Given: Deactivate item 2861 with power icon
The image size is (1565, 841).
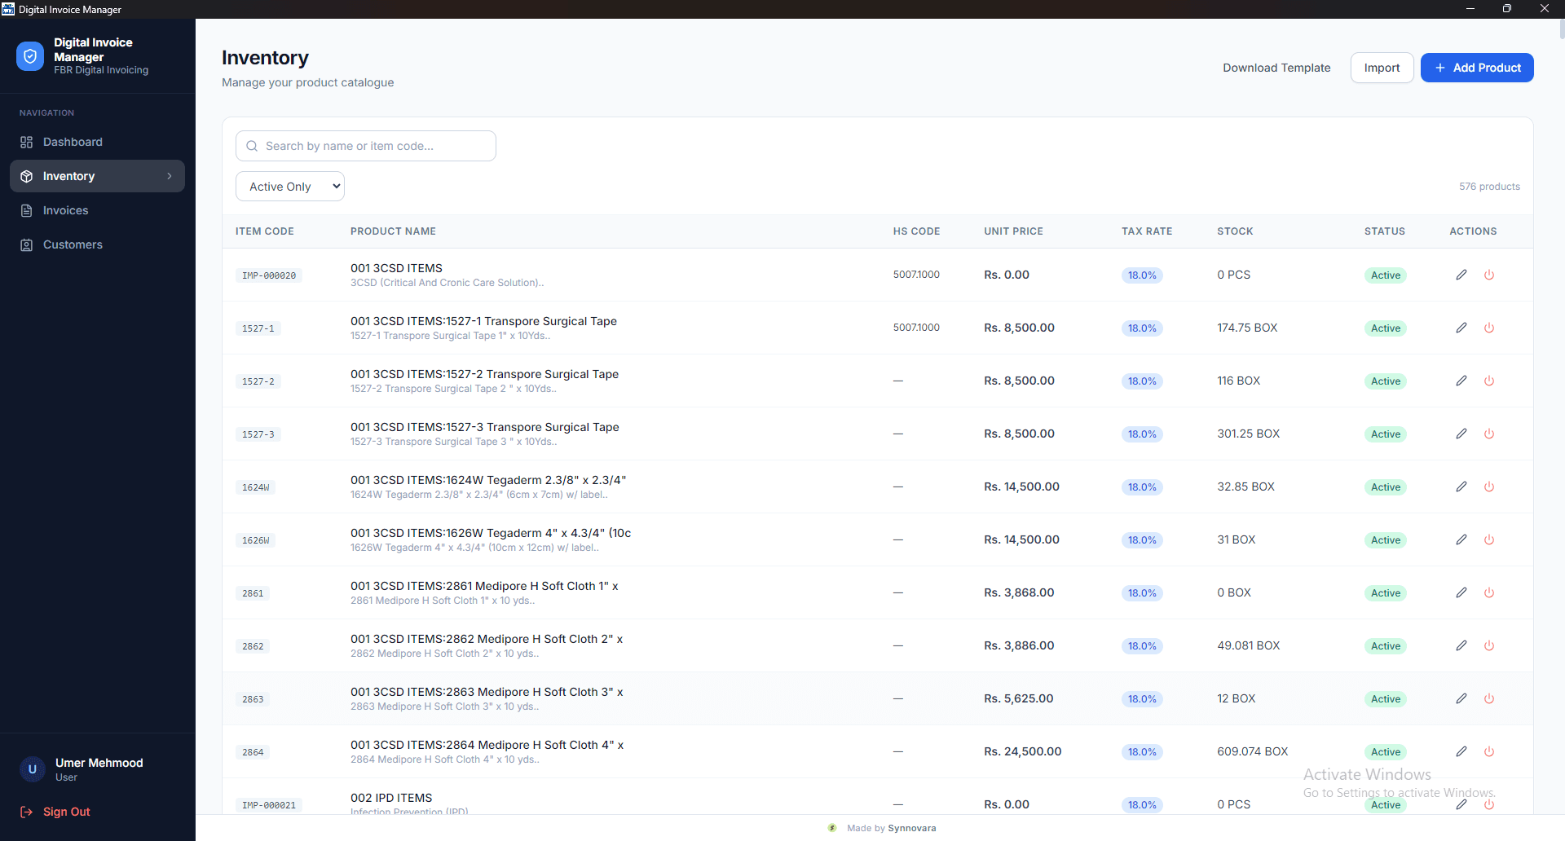Looking at the screenshot, I should pyautogui.click(x=1489, y=592).
